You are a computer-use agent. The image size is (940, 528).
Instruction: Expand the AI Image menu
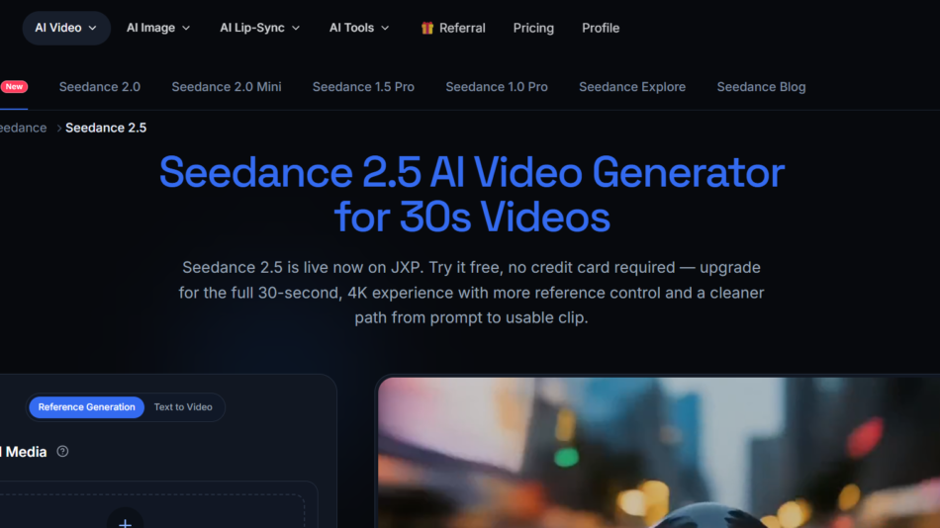(x=158, y=28)
